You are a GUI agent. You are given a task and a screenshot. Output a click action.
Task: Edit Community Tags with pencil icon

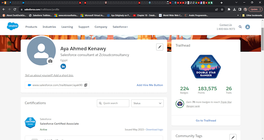pos(233,137)
